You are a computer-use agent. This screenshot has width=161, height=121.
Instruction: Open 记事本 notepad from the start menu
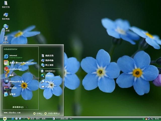pos(10,94)
